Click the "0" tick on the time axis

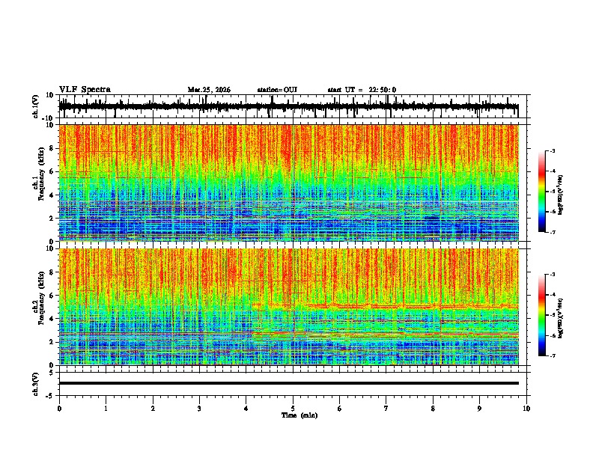coord(59,409)
